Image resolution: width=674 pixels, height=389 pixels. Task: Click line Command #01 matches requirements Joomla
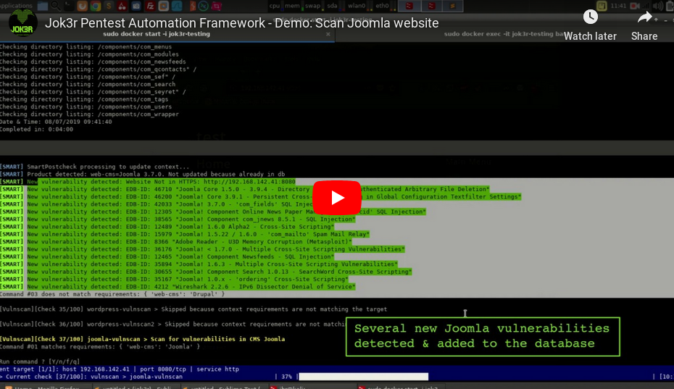click(x=100, y=346)
